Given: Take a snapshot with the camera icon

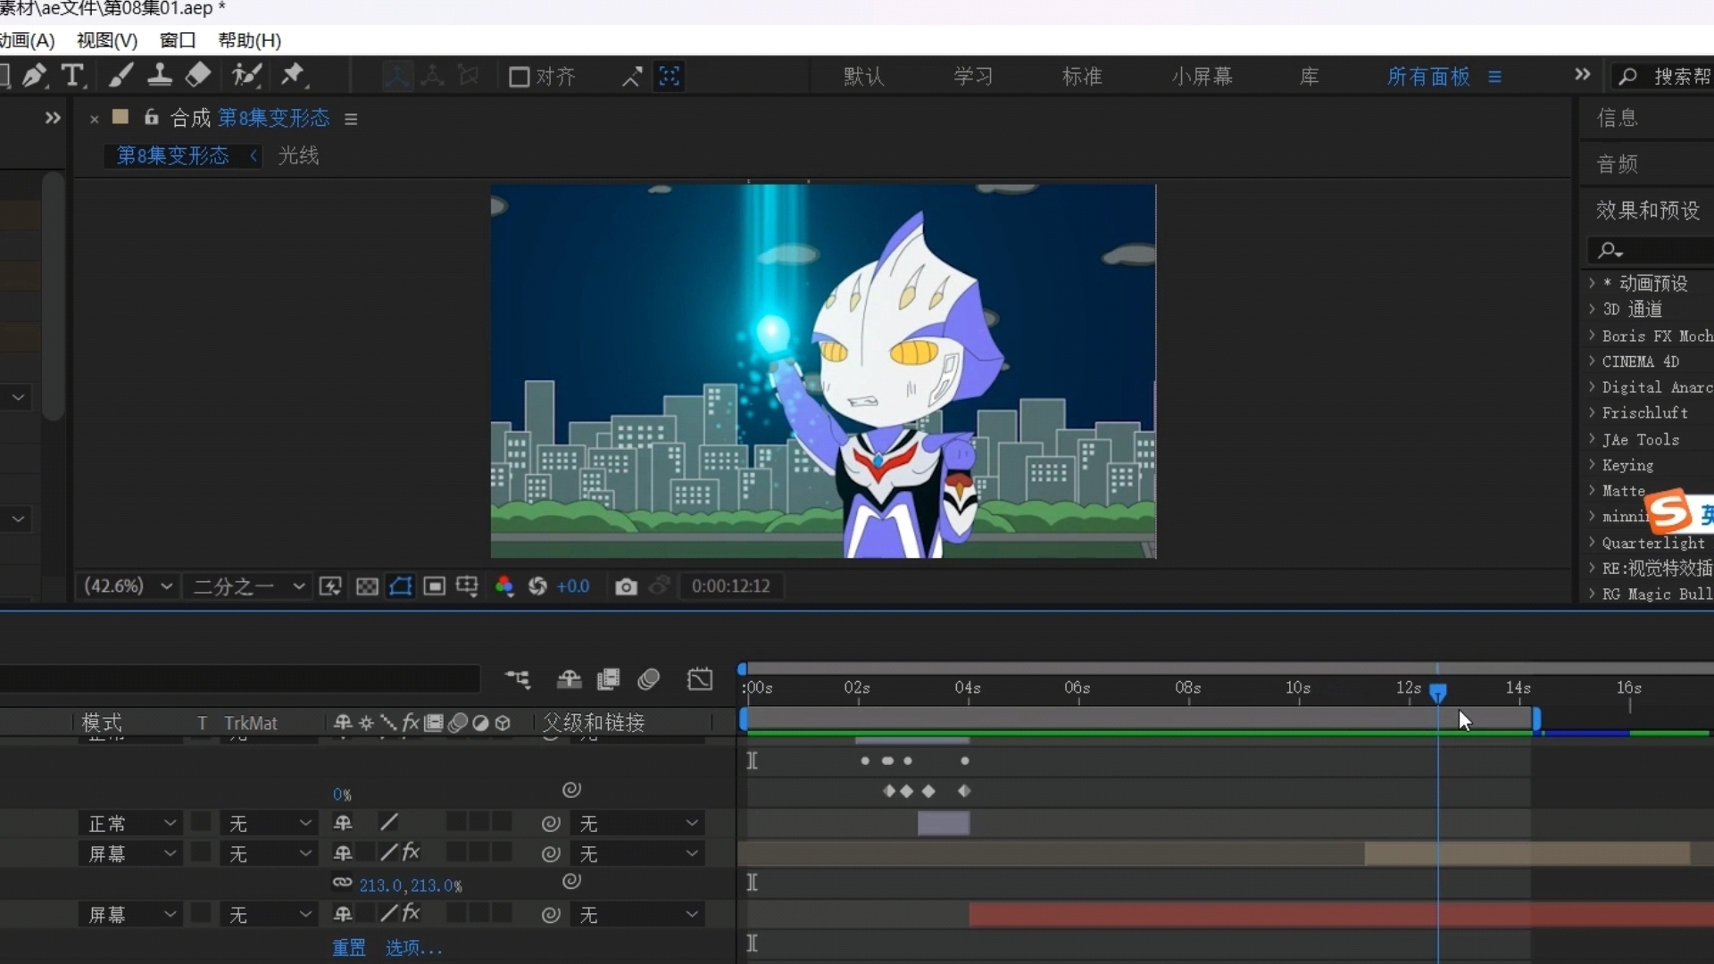Looking at the screenshot, I should (x=627, y=586).
